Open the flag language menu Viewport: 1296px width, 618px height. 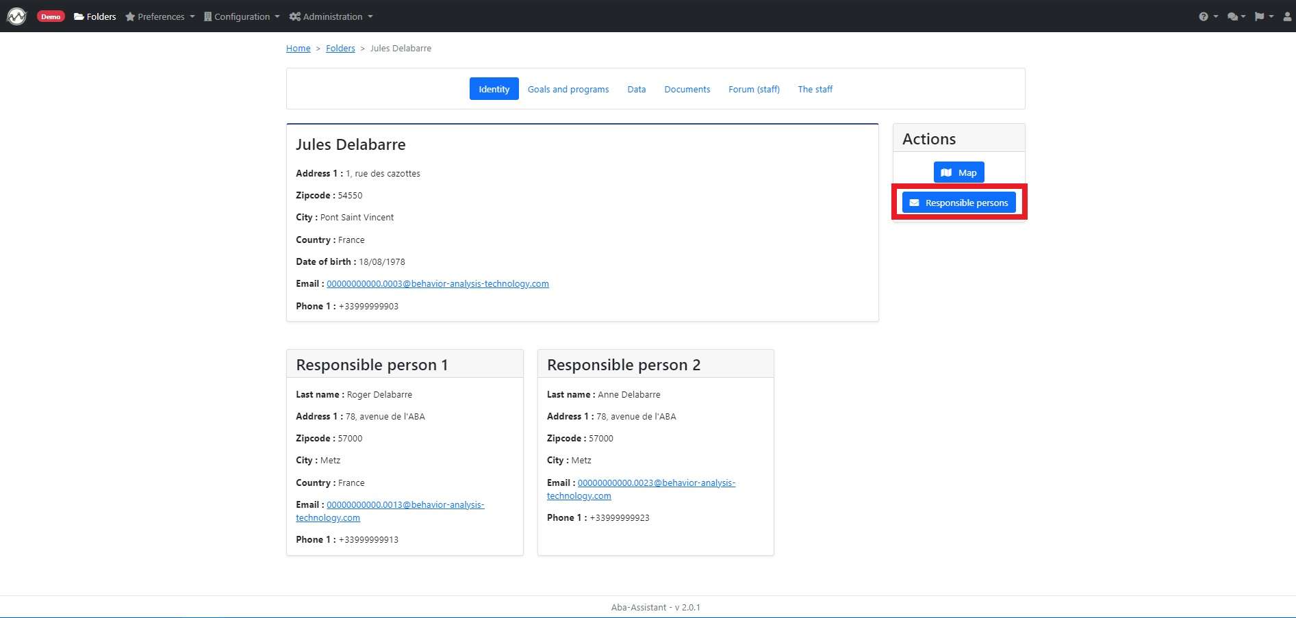1263,16
